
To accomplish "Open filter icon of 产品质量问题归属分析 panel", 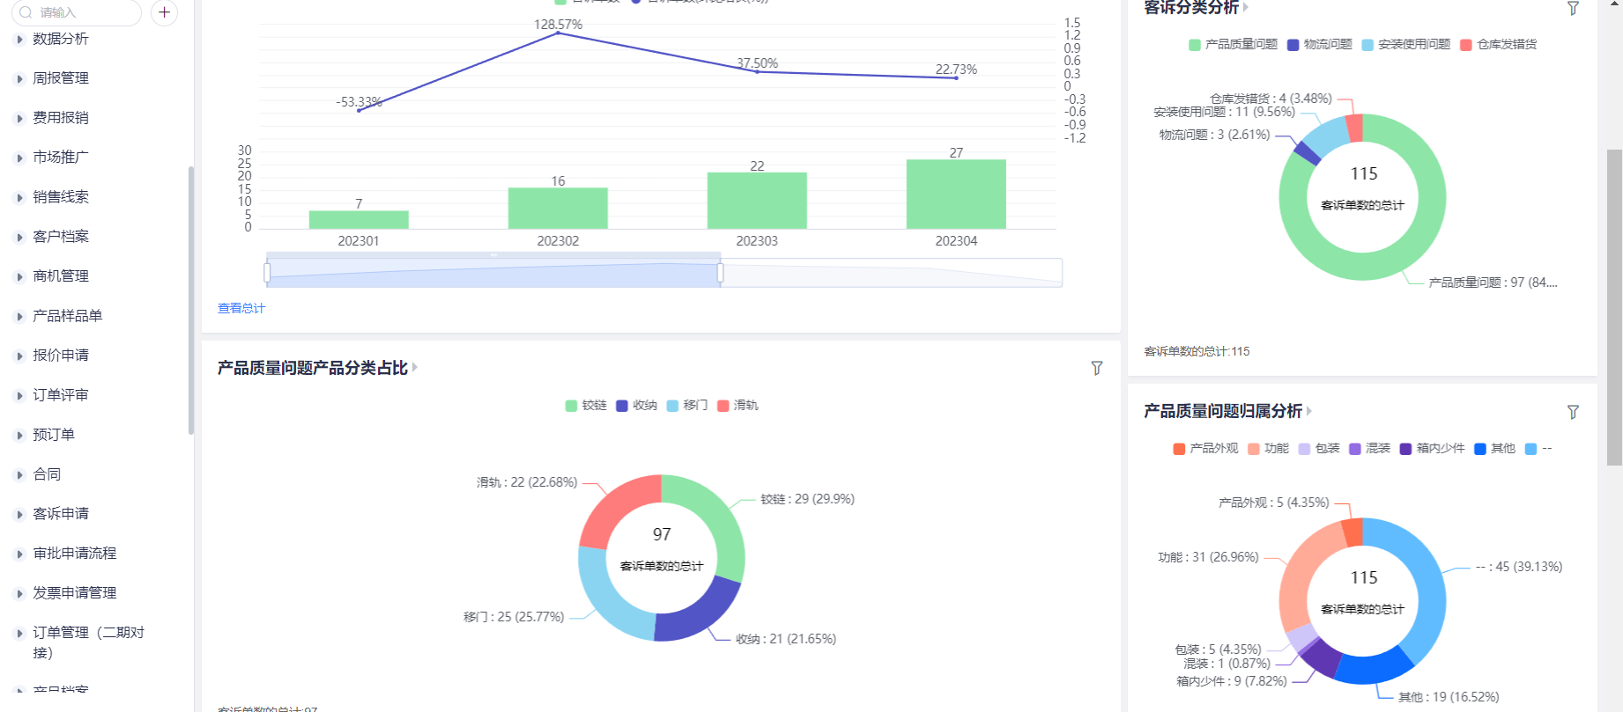I will point(1573,412).
